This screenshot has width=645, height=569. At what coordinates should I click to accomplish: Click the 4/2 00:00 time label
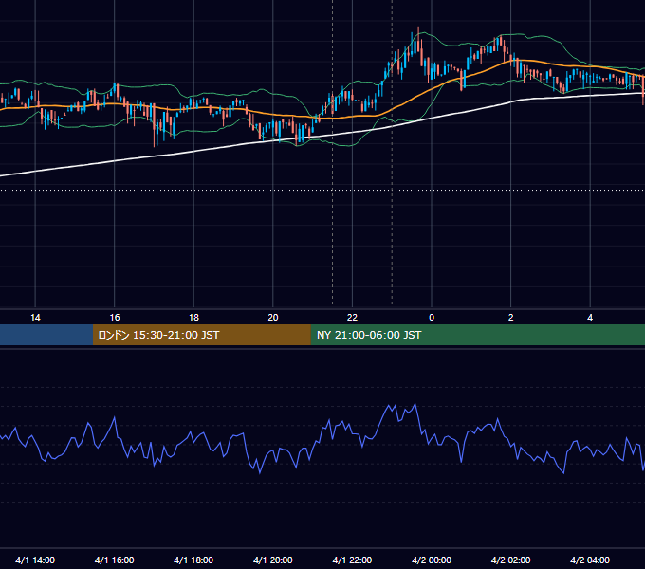pos(432,560)
